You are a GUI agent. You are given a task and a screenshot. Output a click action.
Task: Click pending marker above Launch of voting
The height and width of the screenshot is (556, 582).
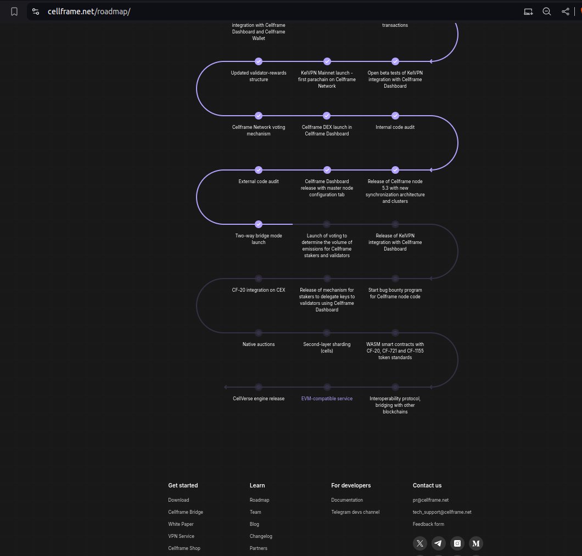click(327, 224)
